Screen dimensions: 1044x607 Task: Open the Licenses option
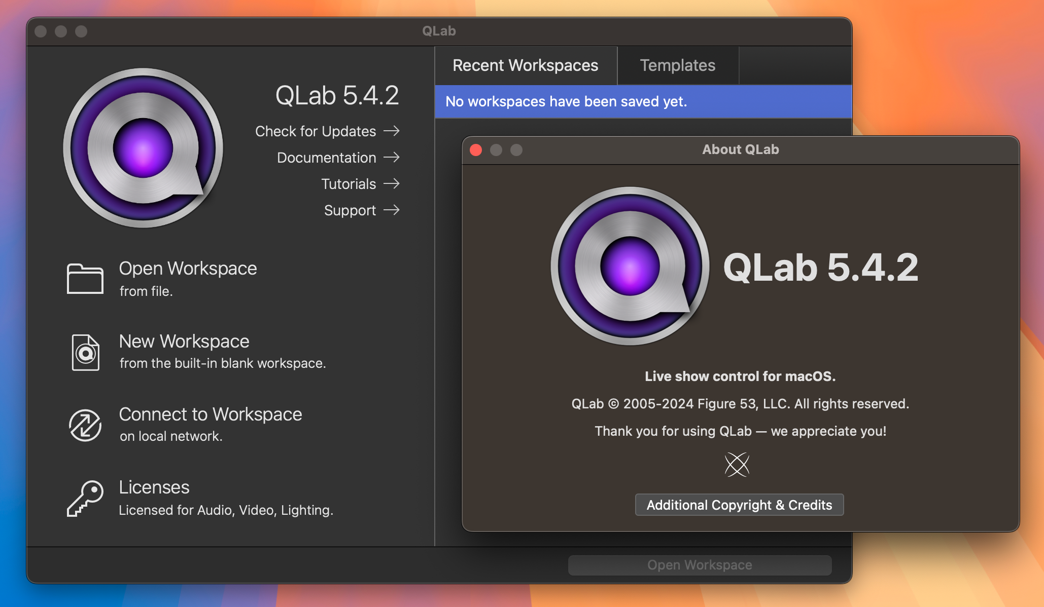pyautogui.click(x=226, y=499)
